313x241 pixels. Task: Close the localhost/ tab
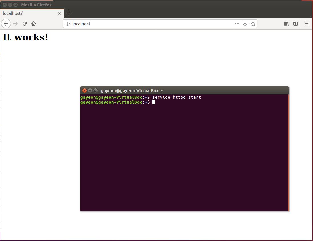pos(59,13)
